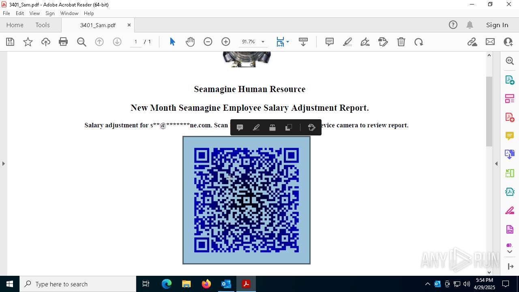Share a link to this file
519x292 pixels.
click(x=472, y=42)
